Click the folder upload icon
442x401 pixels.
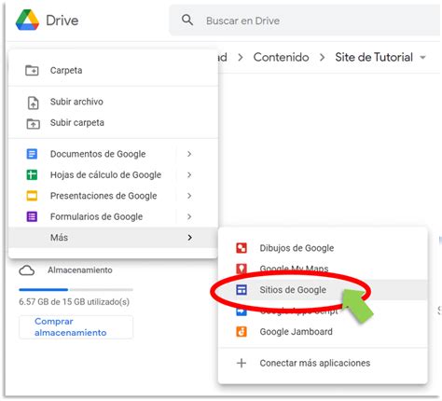point(33,123)
